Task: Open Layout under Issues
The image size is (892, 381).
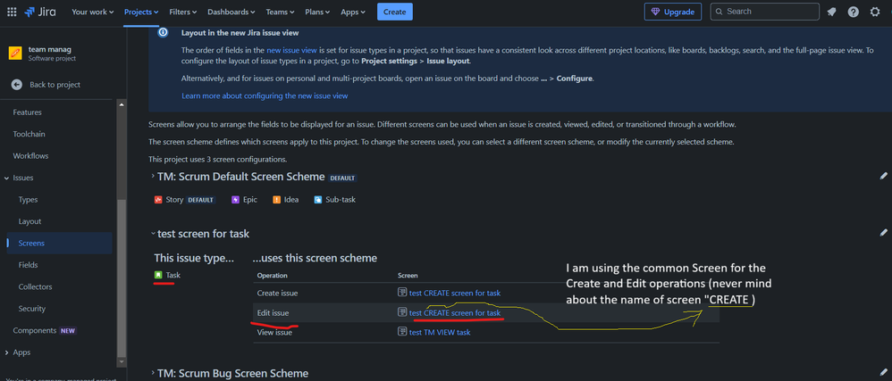Action: tap(29, 221)
